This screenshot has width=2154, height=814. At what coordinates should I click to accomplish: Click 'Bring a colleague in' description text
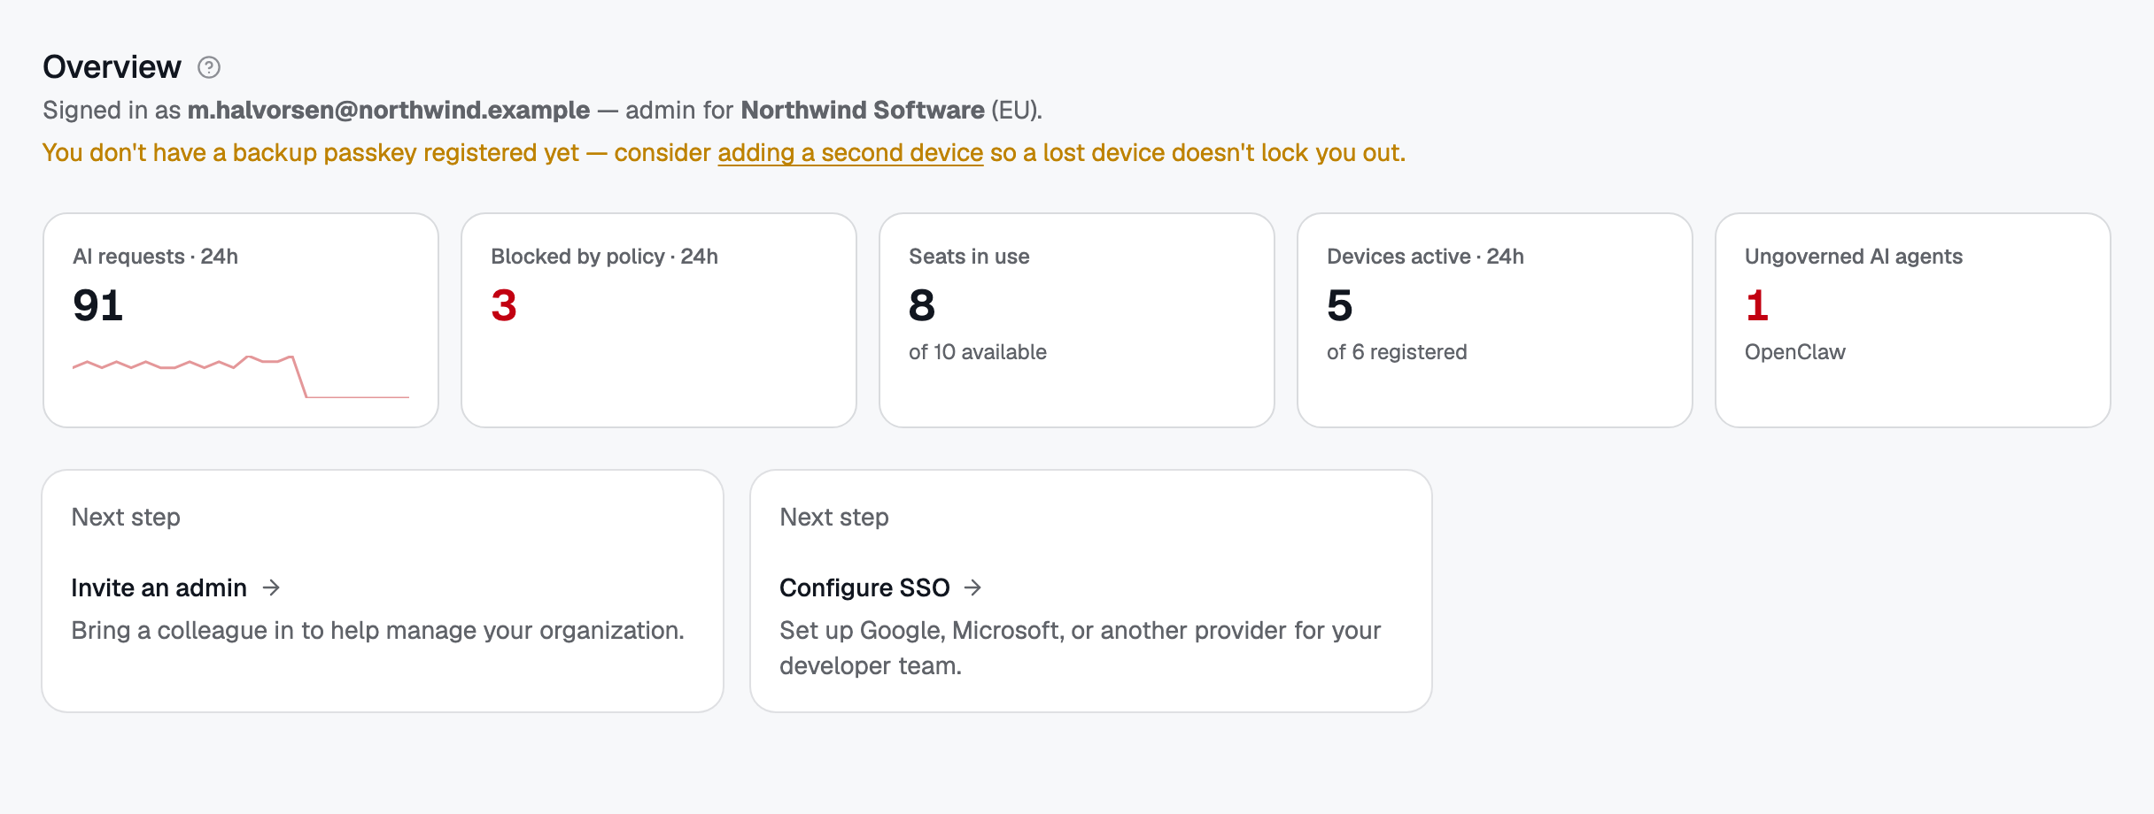pyautogui.click(x=378, y=630)
